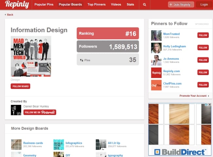Open Repinly.com pinner link
This screenshot has height=157, width=213.
172,71
